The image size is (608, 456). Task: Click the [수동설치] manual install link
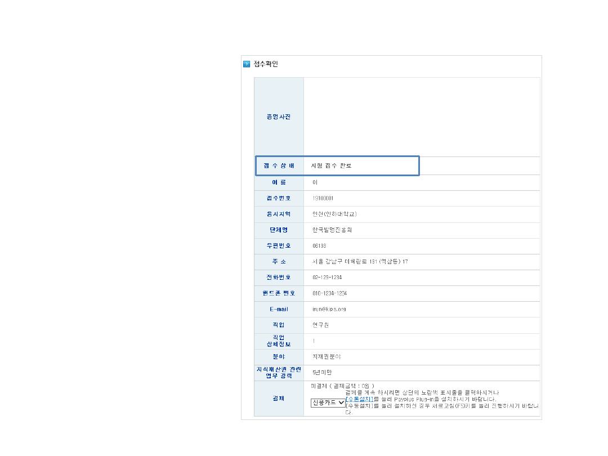pos(360,399)
